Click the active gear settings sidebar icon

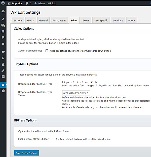3,85
